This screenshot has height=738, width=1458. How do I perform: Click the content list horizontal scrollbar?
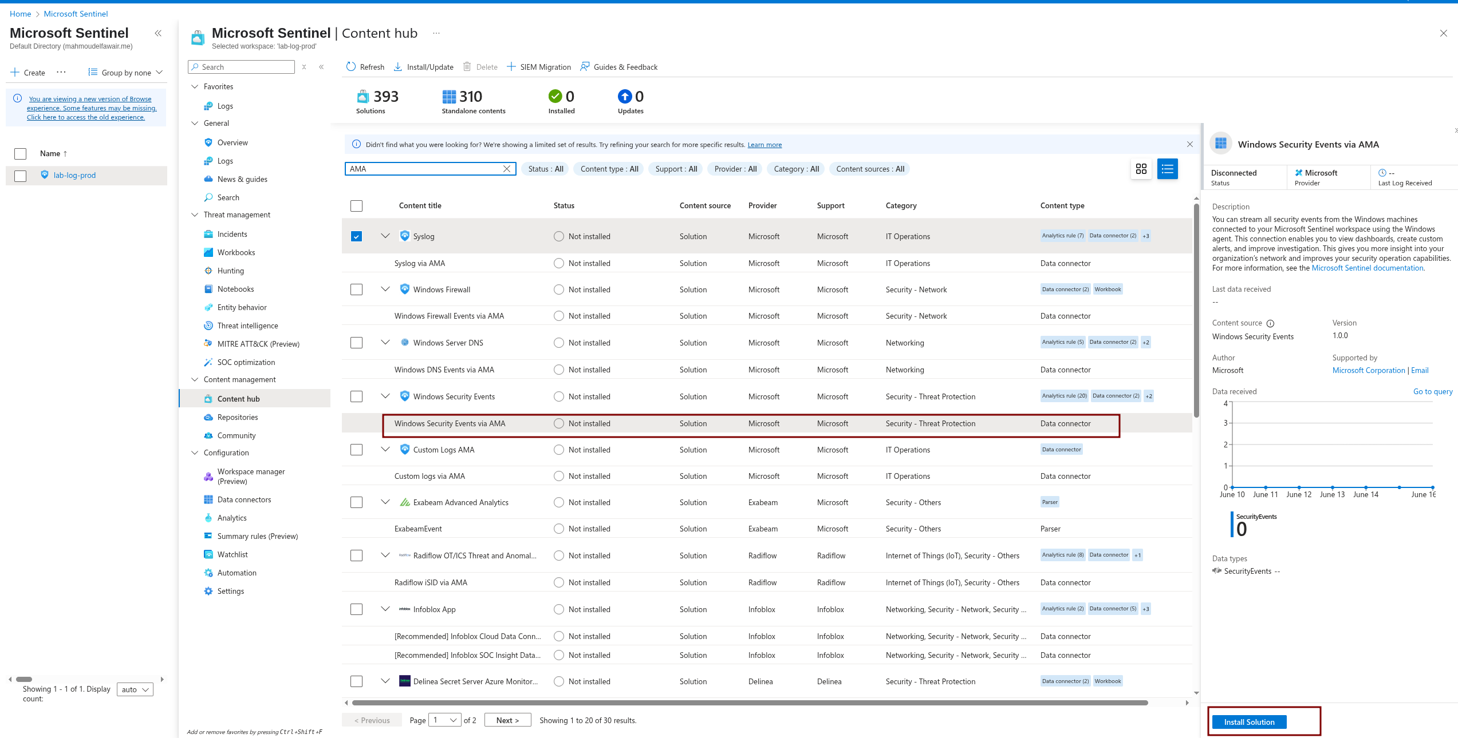[750, 703]
